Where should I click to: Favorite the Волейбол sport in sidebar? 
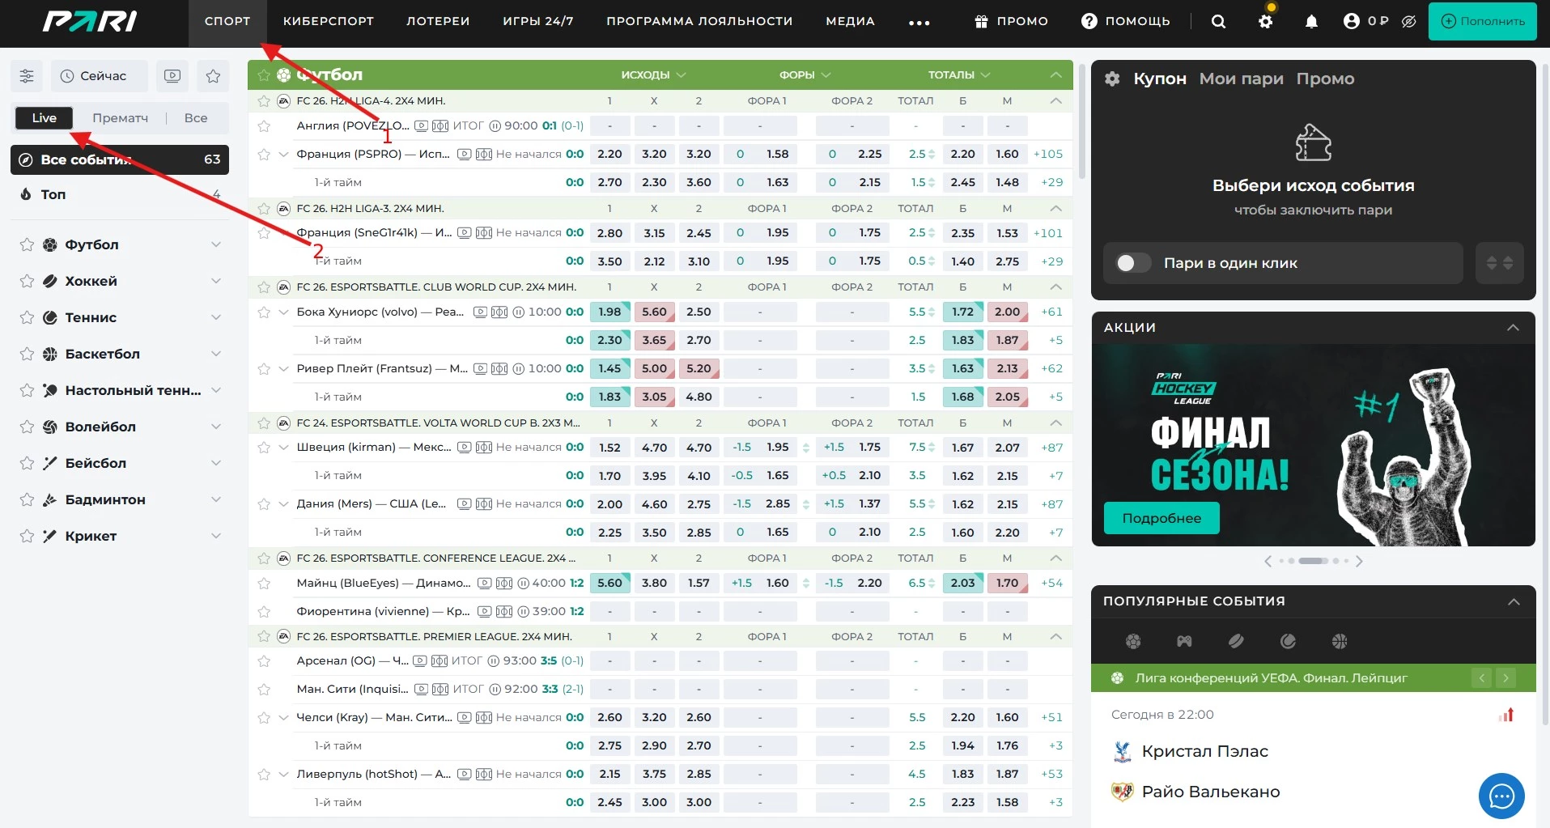27,427
